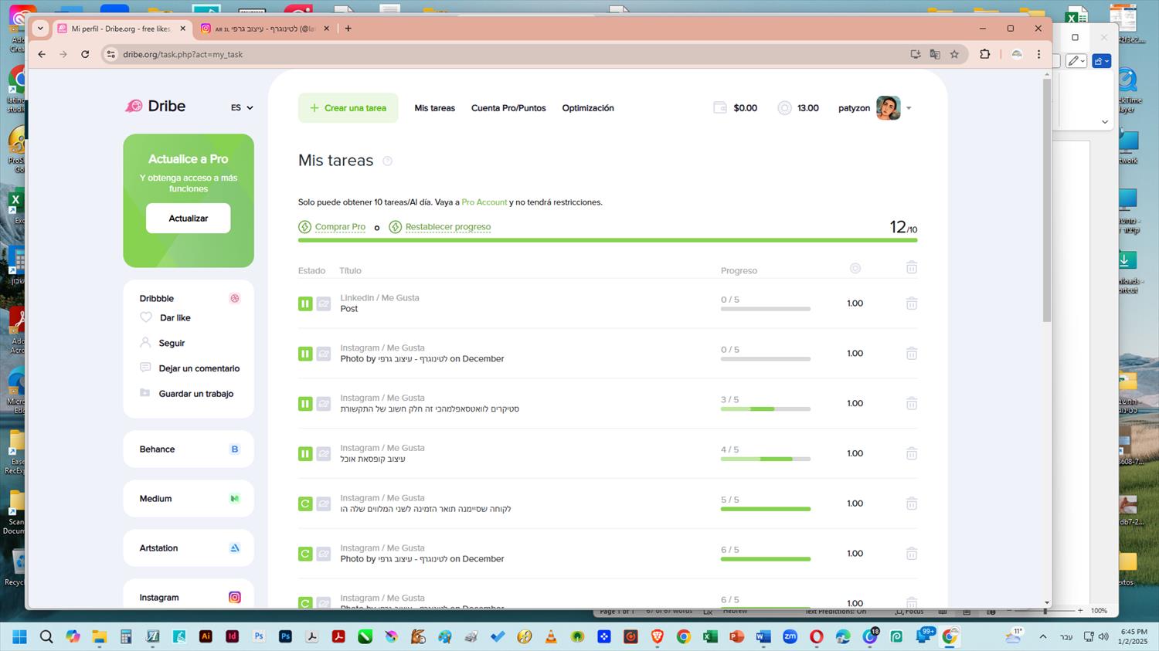The width and height of the screenshot is (1159, 651).
Task: Open Cuenta Pro/Puntos menu item
Action: pos(508,108)
